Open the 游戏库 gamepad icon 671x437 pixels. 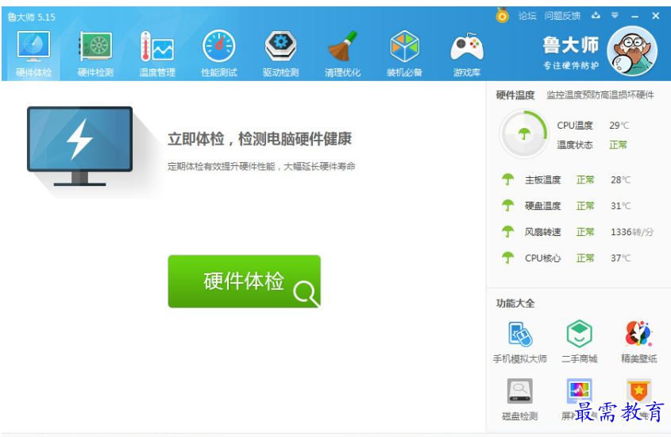pyautogui.click(x=467, y=54)
